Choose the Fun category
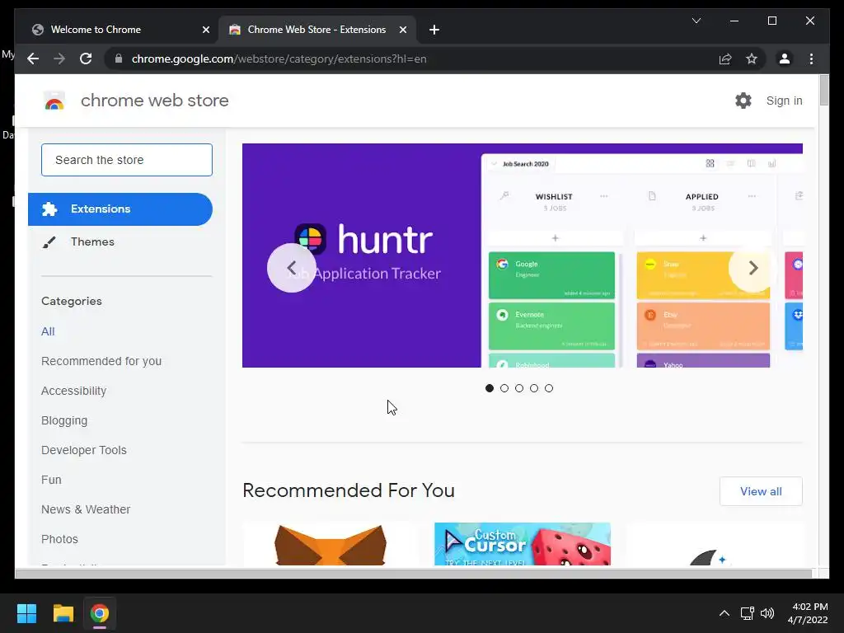Screen dimensions: 844x633 pyautogui.click(x=51, y=480)
